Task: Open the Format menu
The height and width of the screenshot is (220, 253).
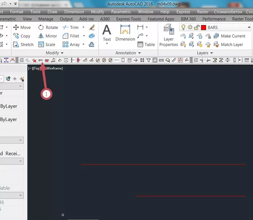Action: point(17,12)
